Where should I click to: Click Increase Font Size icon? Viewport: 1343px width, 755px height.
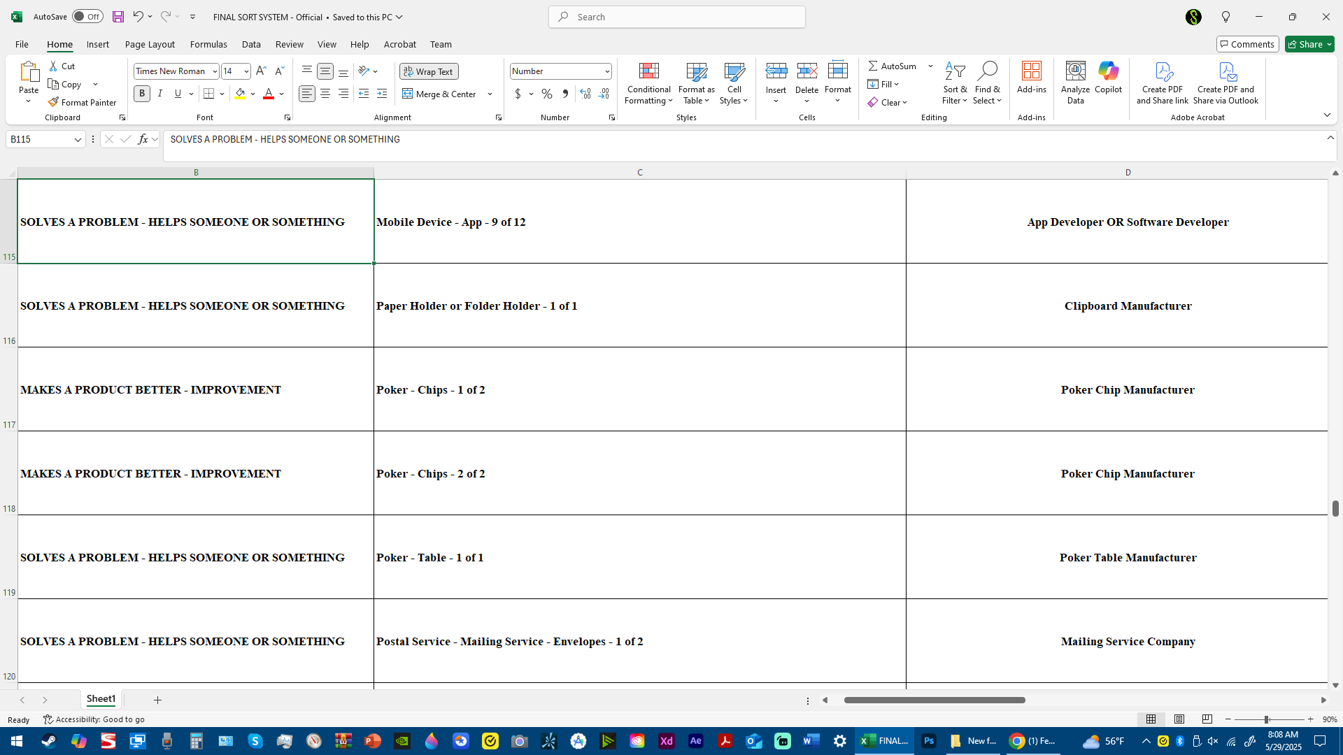[x=261, y=71]
